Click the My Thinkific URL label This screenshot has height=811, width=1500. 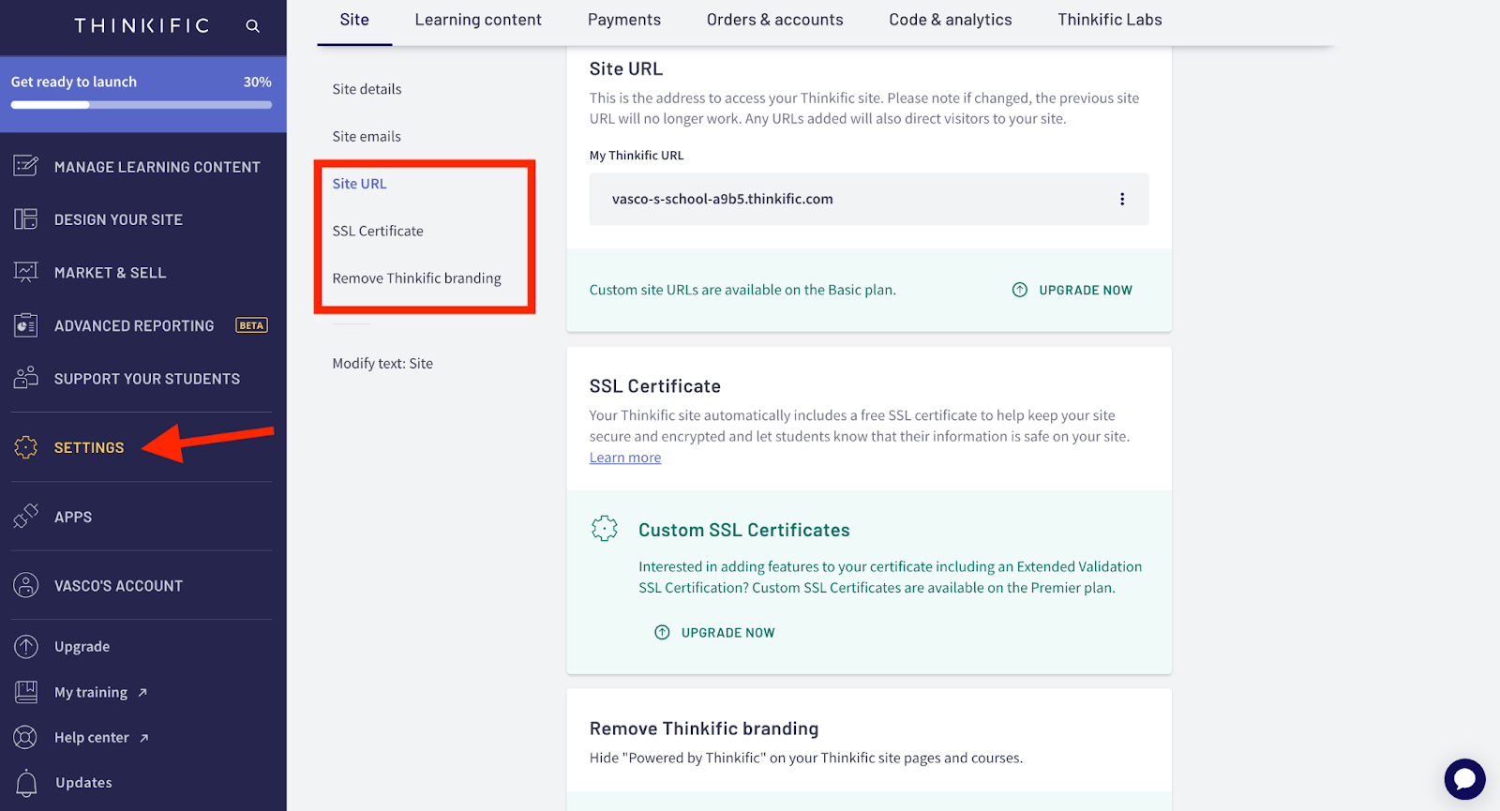pyautogui.click(x=637, y=156)
